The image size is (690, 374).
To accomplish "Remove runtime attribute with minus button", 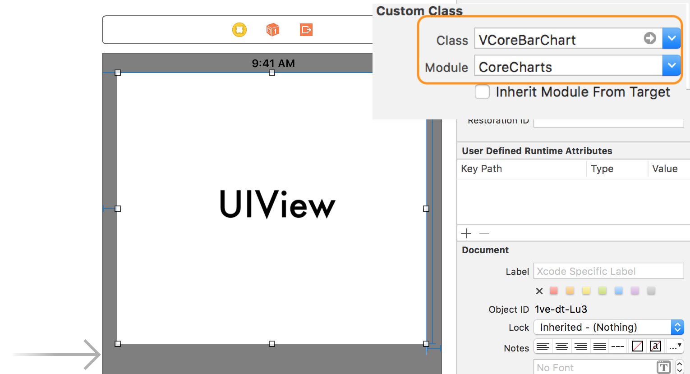I will pyautogui.click(x=484, y=233).
